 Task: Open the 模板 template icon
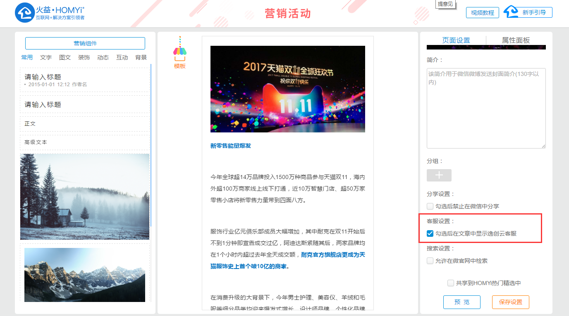(180, 52)
